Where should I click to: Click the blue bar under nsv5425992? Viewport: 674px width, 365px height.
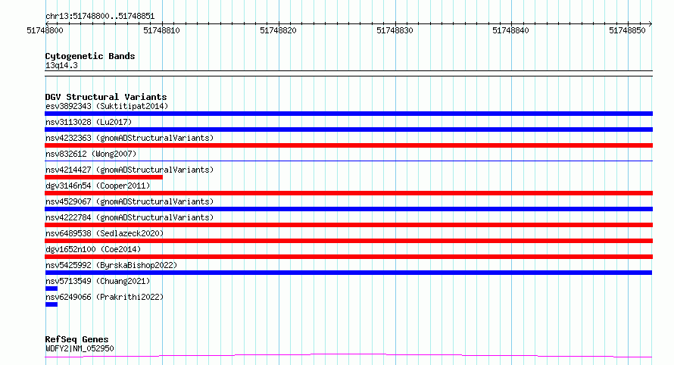click(x=348, y=273)
